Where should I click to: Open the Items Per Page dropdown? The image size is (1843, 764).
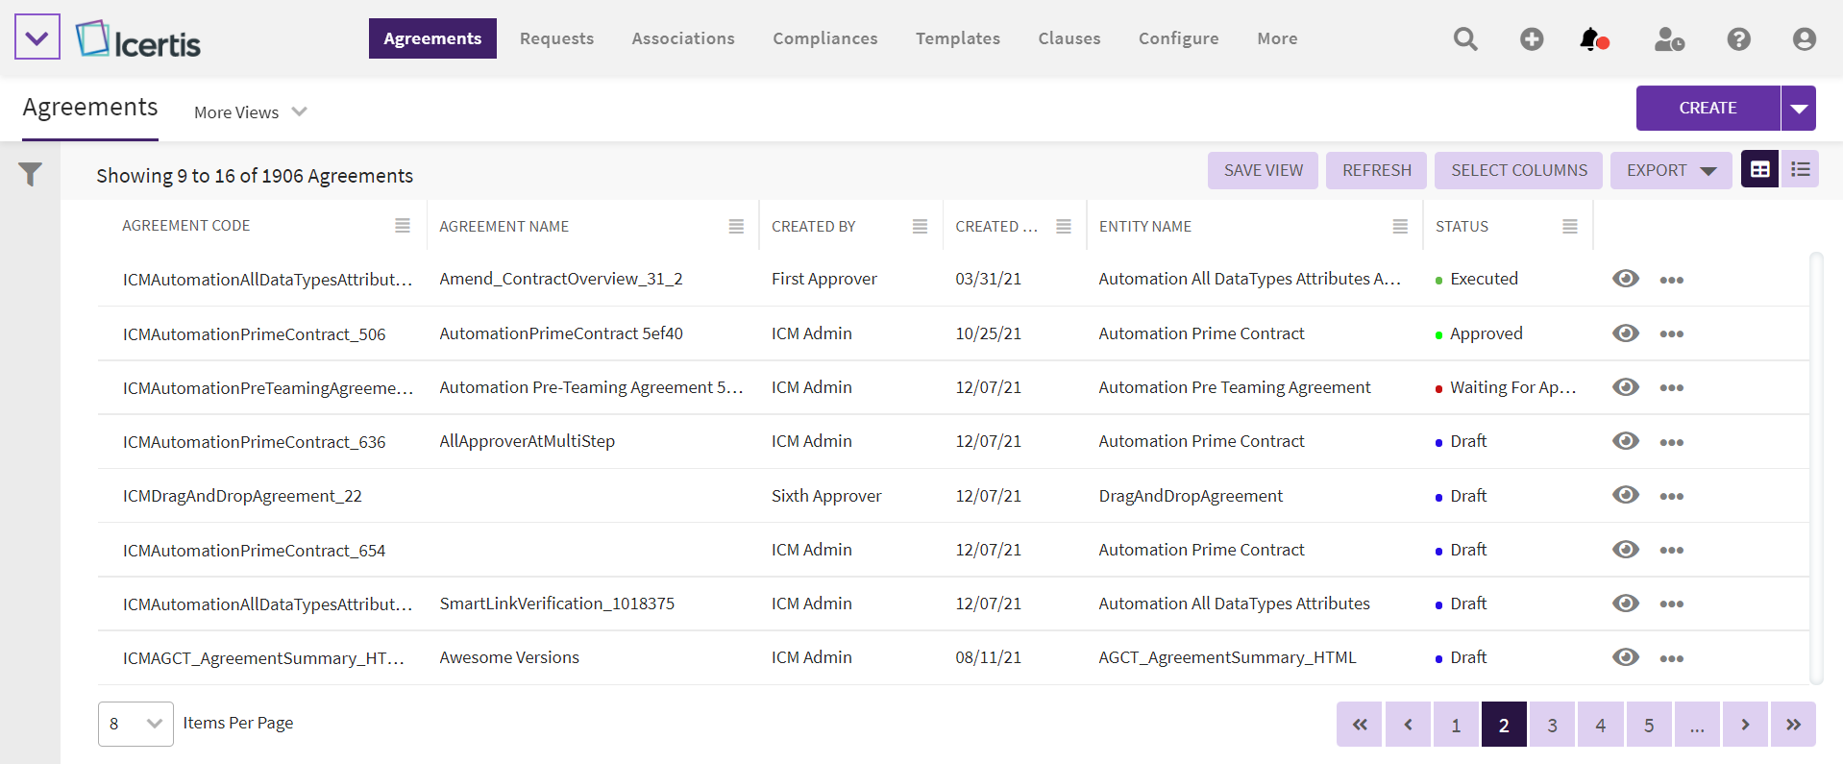tap(135, 724)
